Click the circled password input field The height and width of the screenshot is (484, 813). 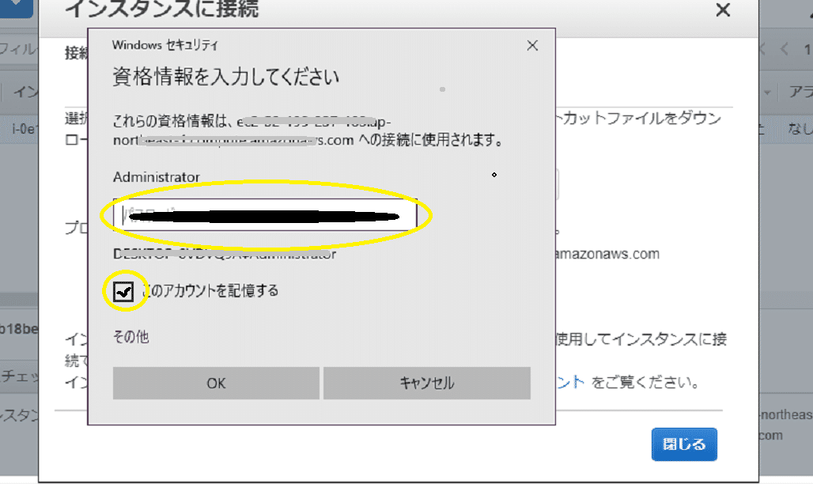[269, 214]
